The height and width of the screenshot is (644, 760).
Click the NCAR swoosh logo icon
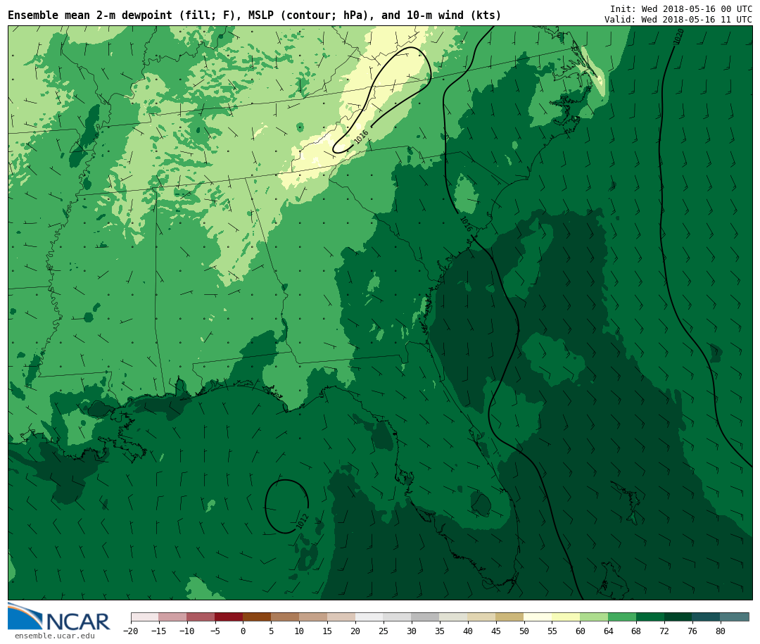tap(25, 617)
